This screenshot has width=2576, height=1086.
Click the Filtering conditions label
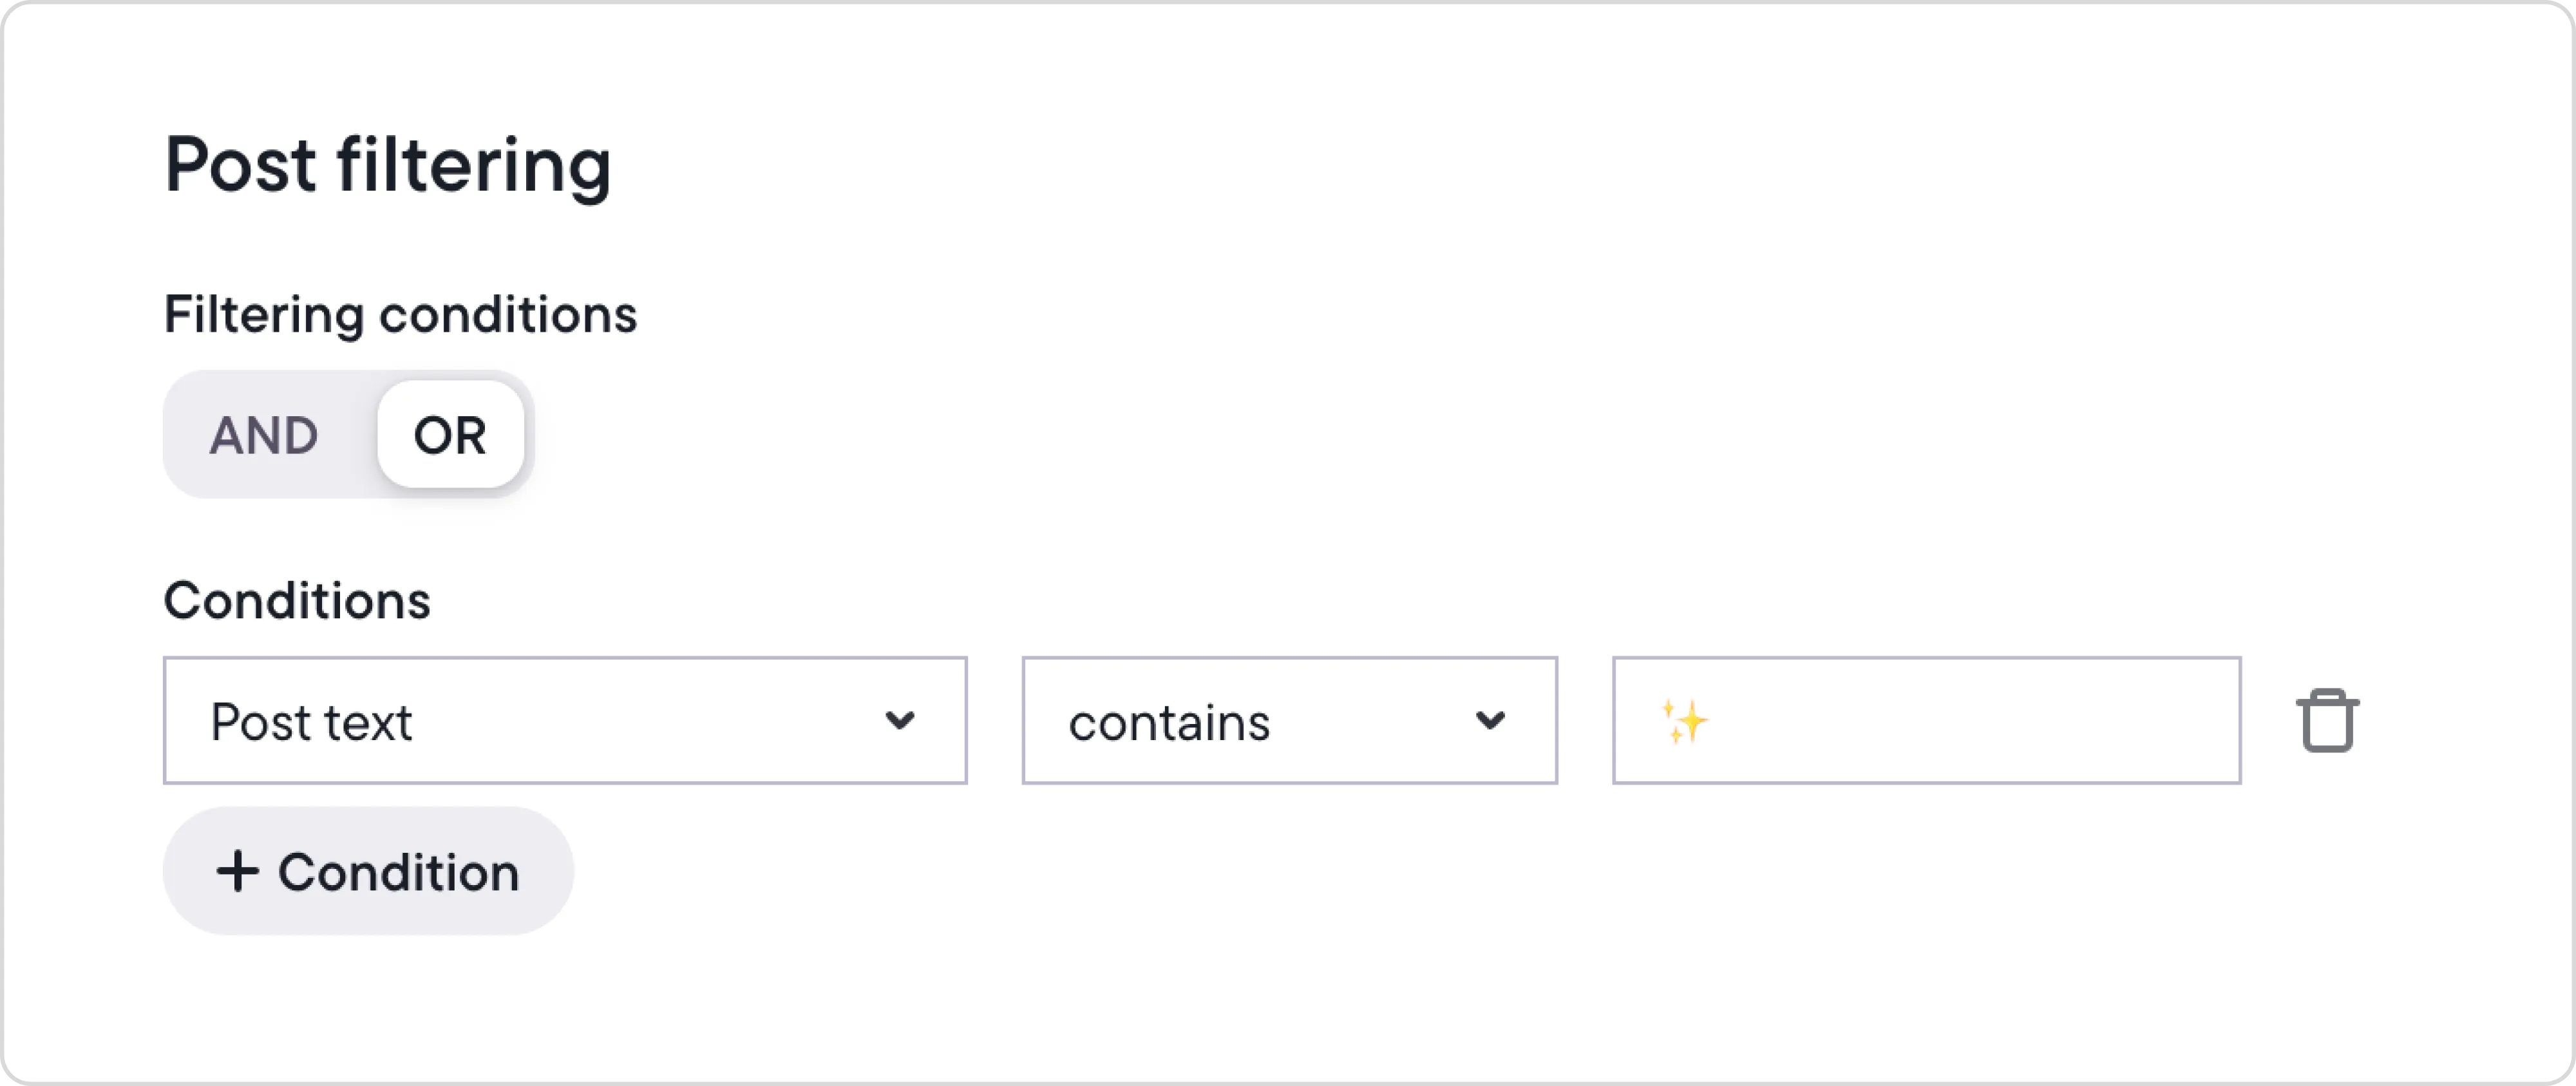click(400, 314)
